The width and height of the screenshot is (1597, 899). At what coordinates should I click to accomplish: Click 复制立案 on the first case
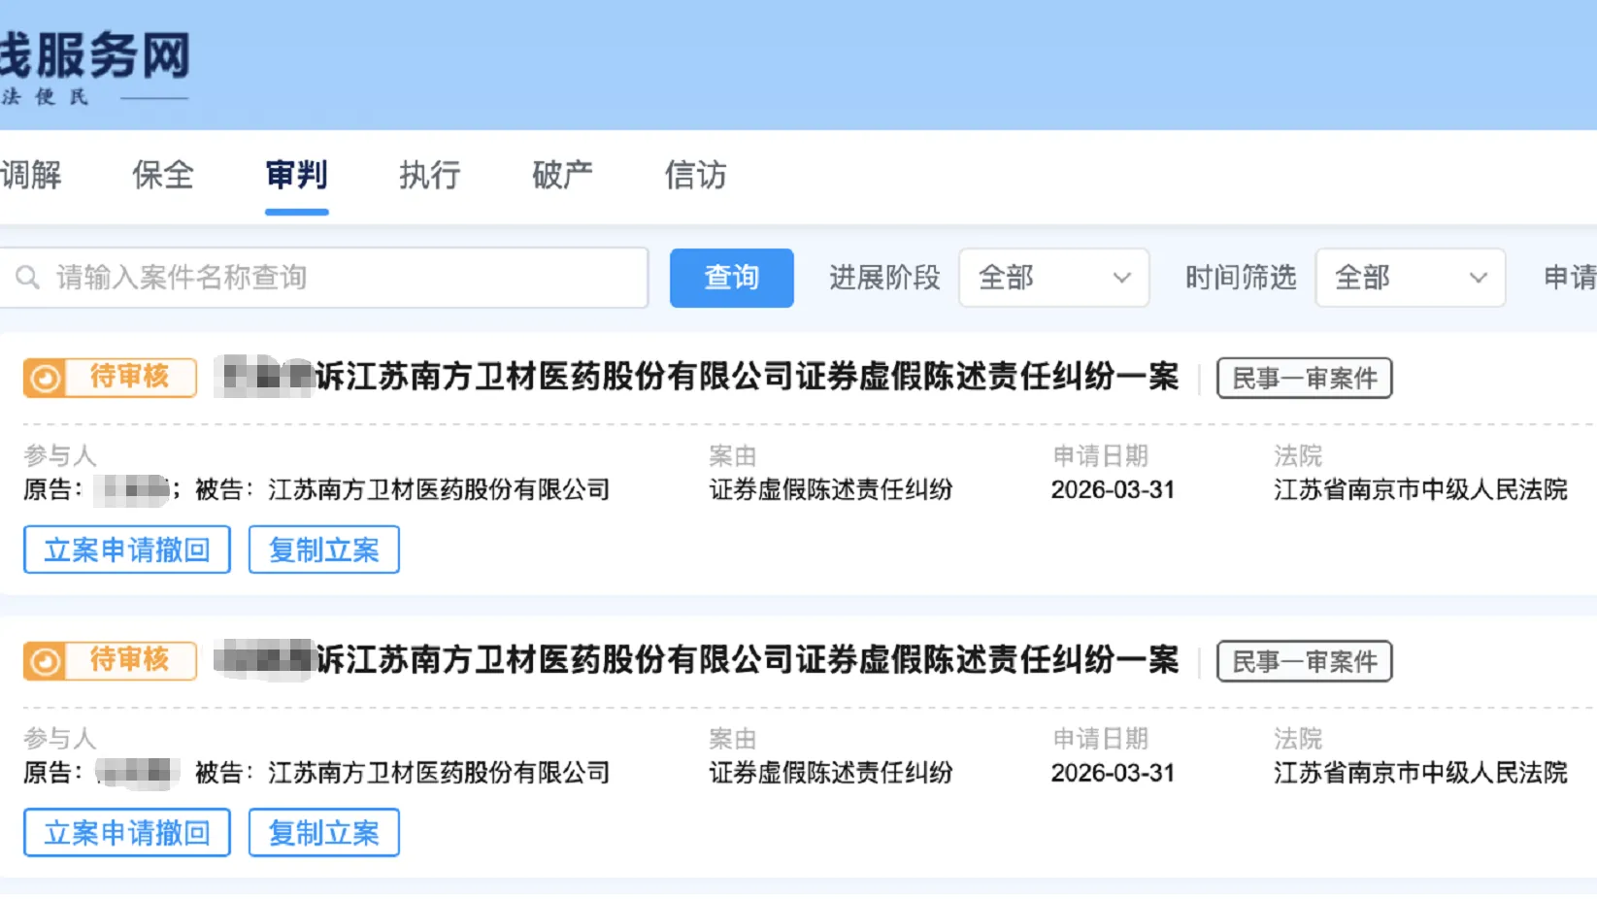323,549
